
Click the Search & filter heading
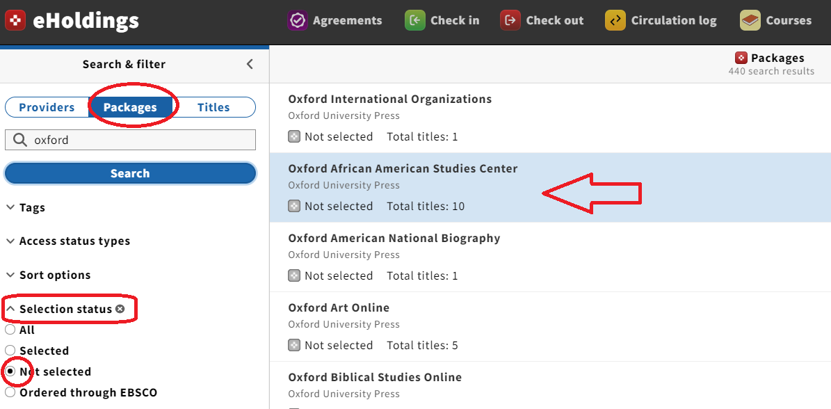click(x=124, y=64)
